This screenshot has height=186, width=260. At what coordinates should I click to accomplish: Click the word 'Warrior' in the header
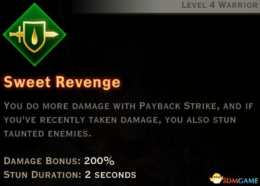click(238, 5)
